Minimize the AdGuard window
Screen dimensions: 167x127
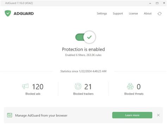pos(150,3)
